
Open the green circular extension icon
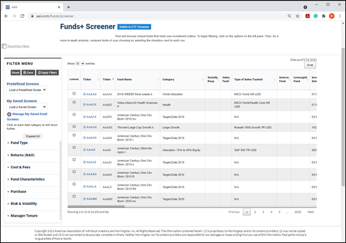(316, 16)
